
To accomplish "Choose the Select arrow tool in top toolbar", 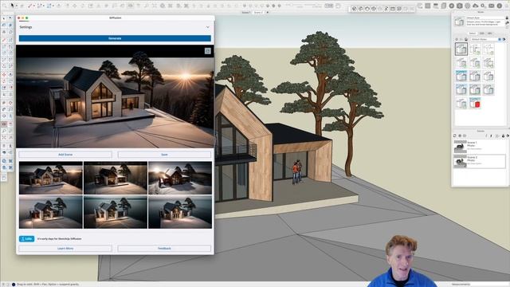I will [x=12, y=6].
